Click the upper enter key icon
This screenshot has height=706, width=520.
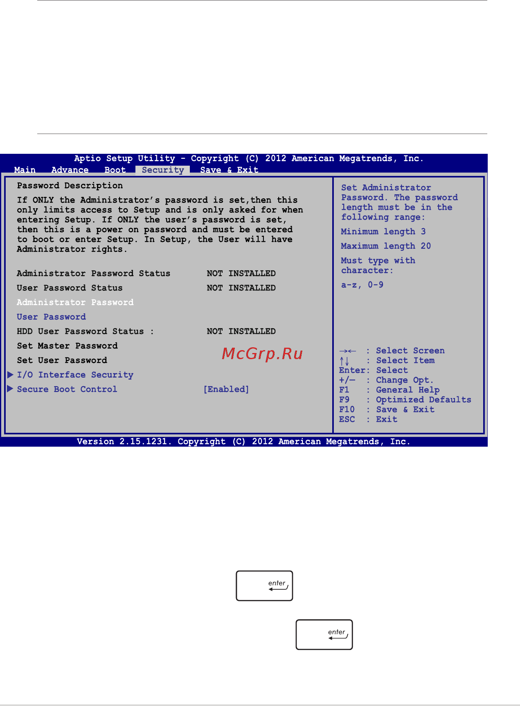(264, 586)
